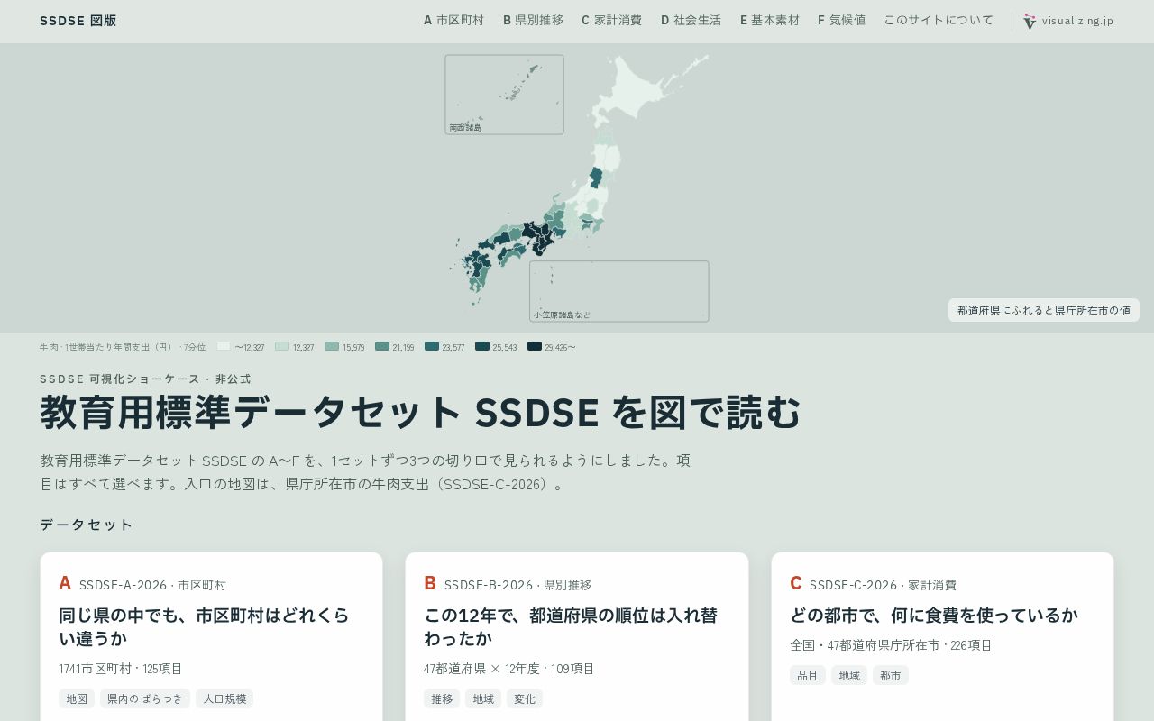Select the 都市 tag

891,675
